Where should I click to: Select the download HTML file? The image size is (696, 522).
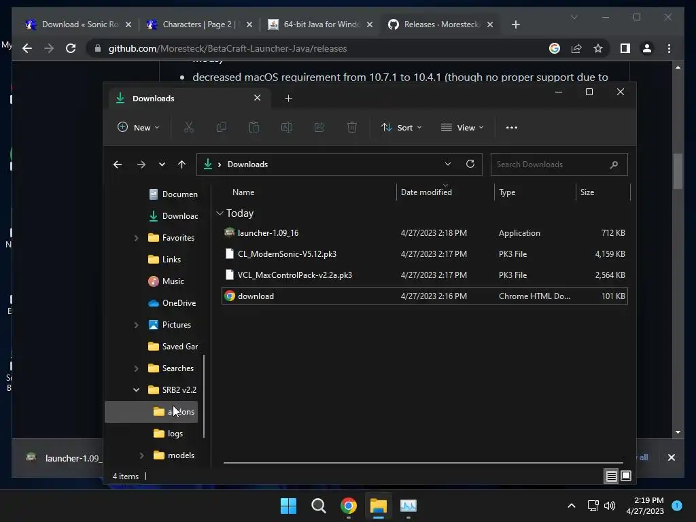click(x=424, y=296)
